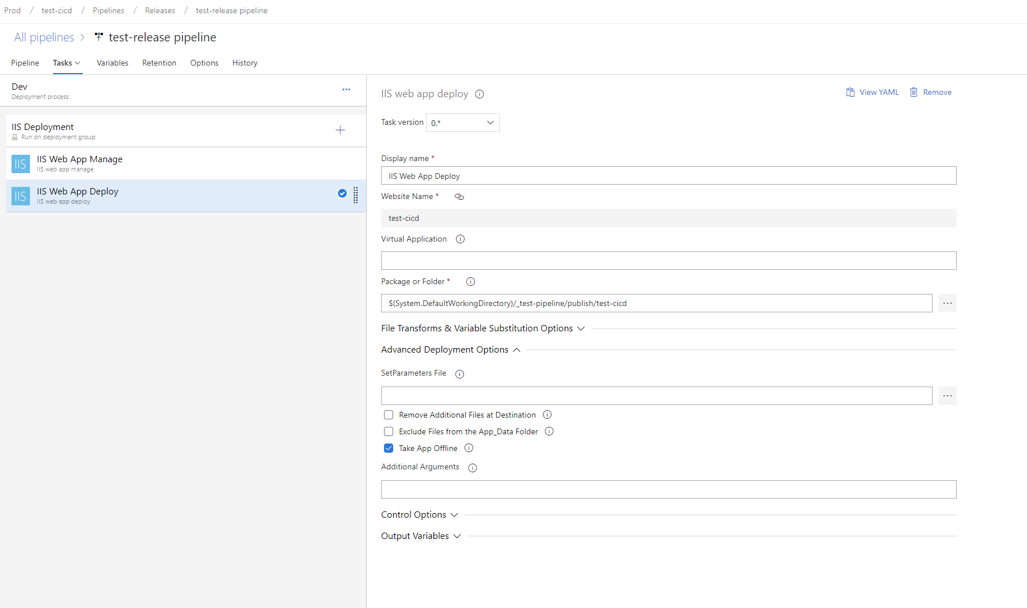1027x608 pixels.
Task: Click the blue checkmark on IIS Web App Deploy
Action: pyautogui.click(x=342, y=193)
